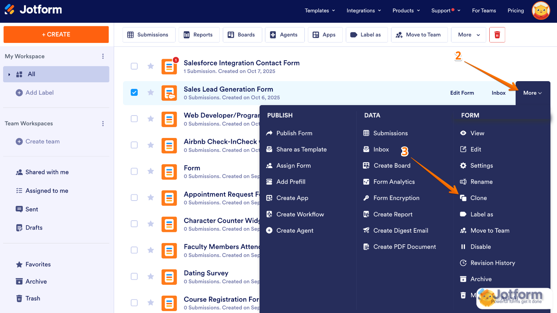
Task: Click the Reports toolbar icon
Action: [199, 35]
